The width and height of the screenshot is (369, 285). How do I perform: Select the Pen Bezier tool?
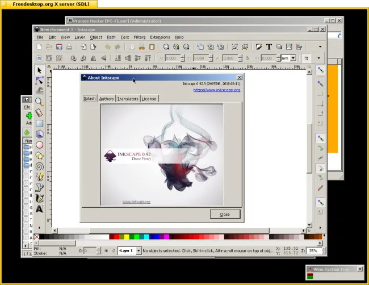39,187
